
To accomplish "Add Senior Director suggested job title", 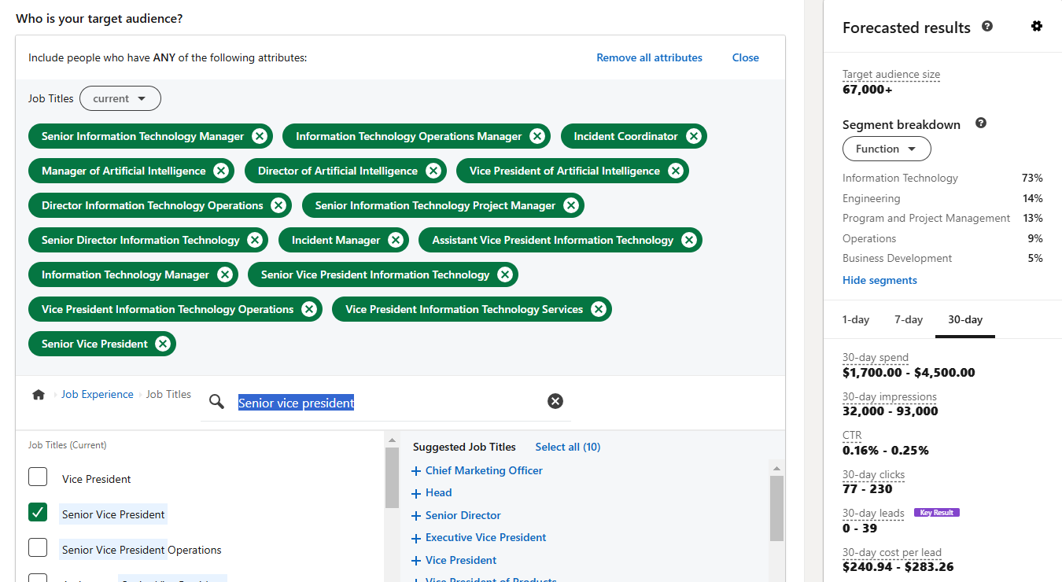I will click(456, 515).
